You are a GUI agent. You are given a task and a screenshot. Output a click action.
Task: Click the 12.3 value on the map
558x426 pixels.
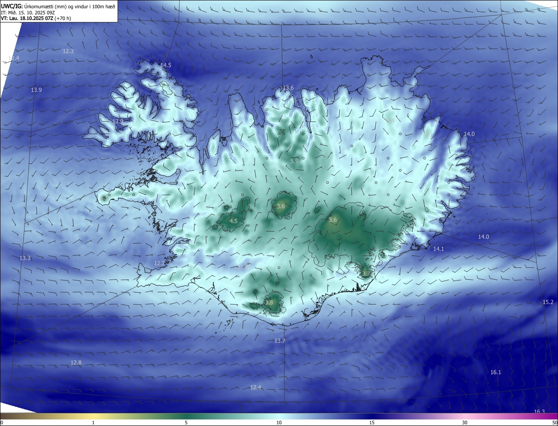(68, 51)
